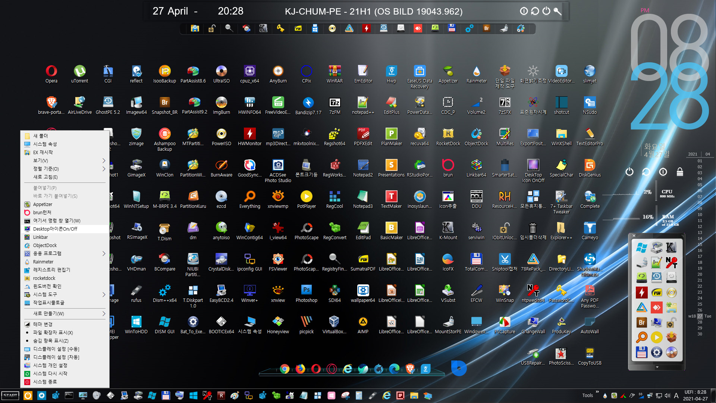Expand 정렬 기준(O) submenu
716x403 pixels.
click(x=65, y=169)
